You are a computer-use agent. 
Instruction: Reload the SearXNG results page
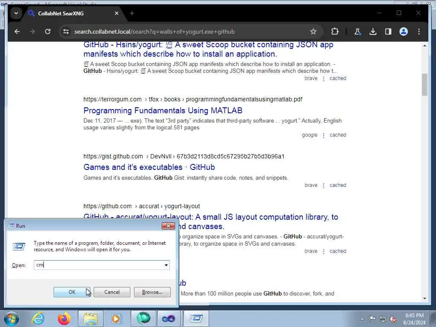pos(48,32)
